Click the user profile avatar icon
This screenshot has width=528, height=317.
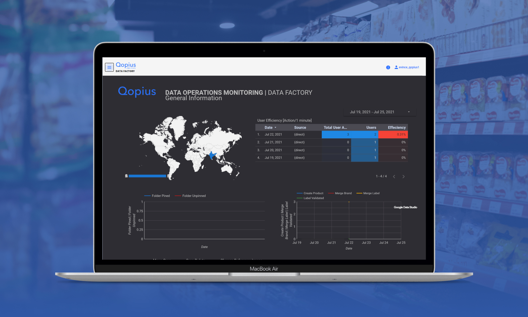click(x=396, y=67)
